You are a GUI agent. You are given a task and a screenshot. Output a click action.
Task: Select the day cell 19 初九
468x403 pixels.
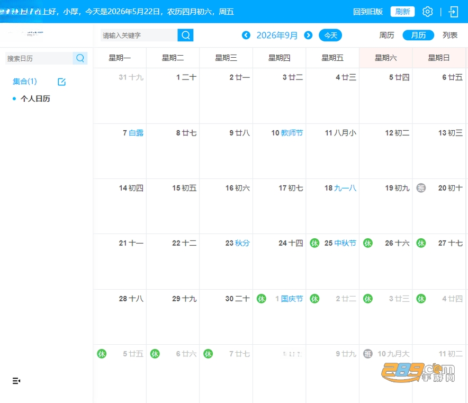click(386, 207)
